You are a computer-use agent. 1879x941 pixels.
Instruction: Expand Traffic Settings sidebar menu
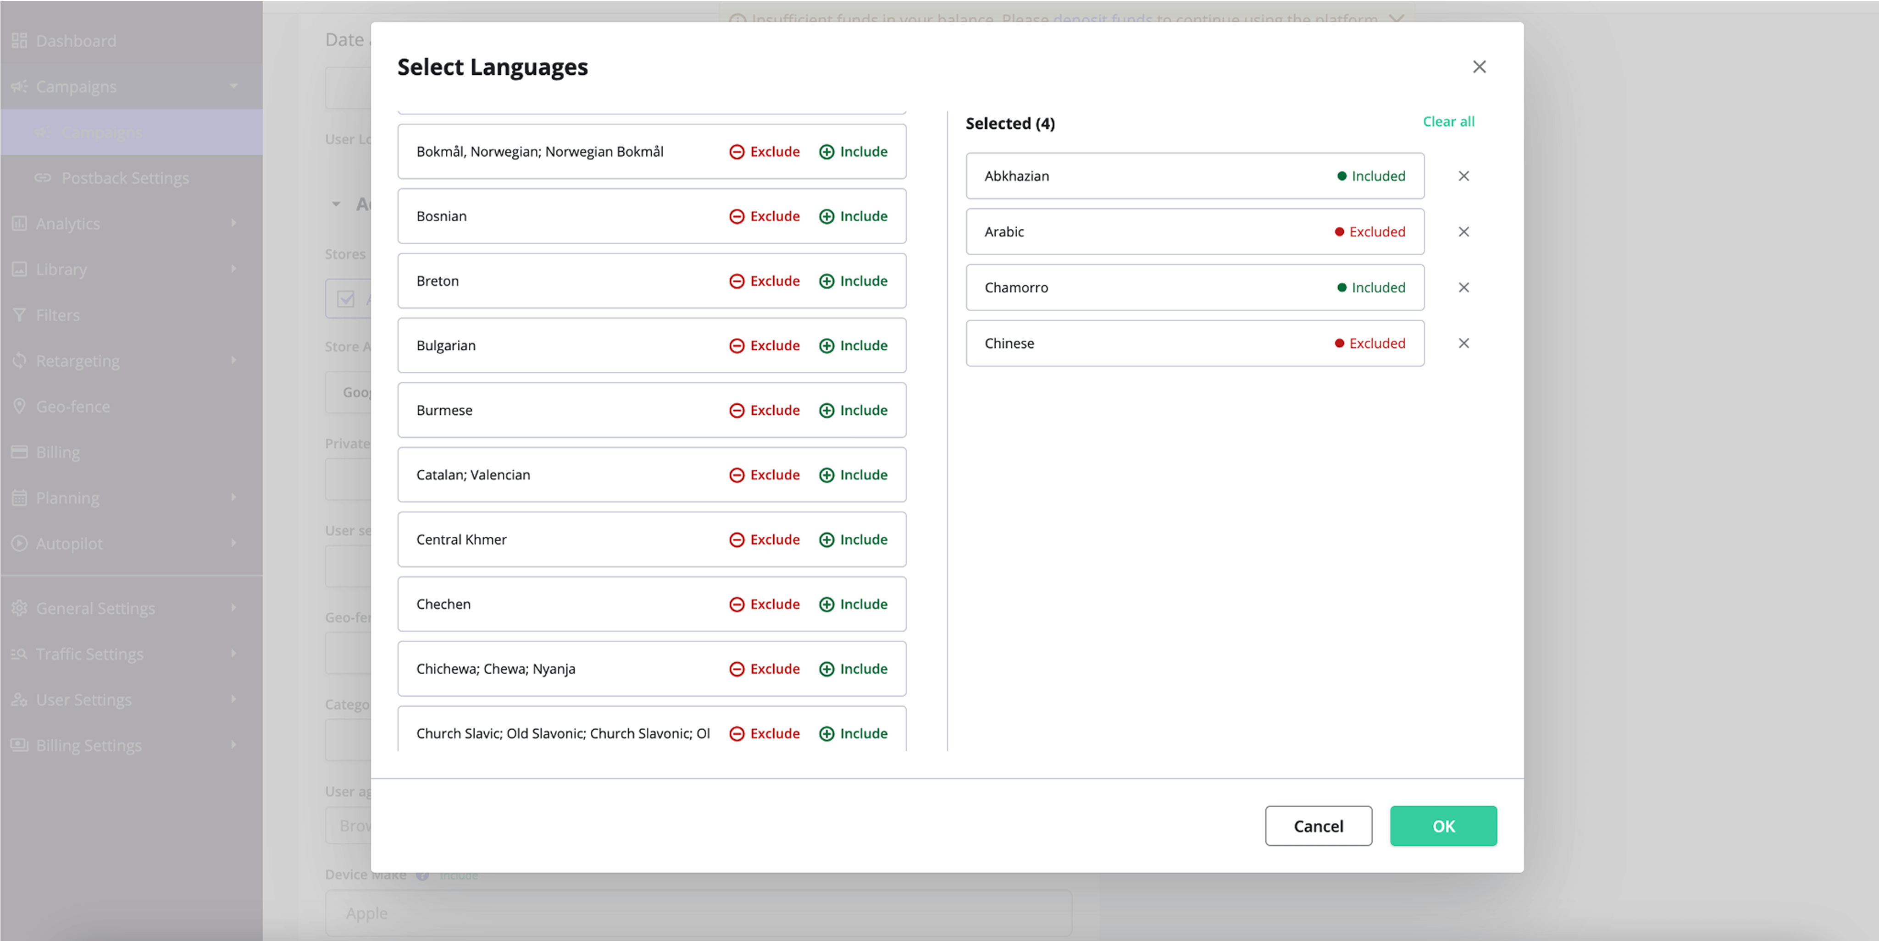pos(131,655)
